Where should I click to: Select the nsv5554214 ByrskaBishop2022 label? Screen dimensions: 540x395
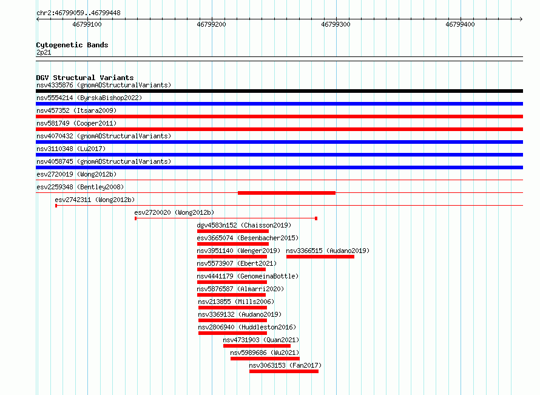[89, 98]
